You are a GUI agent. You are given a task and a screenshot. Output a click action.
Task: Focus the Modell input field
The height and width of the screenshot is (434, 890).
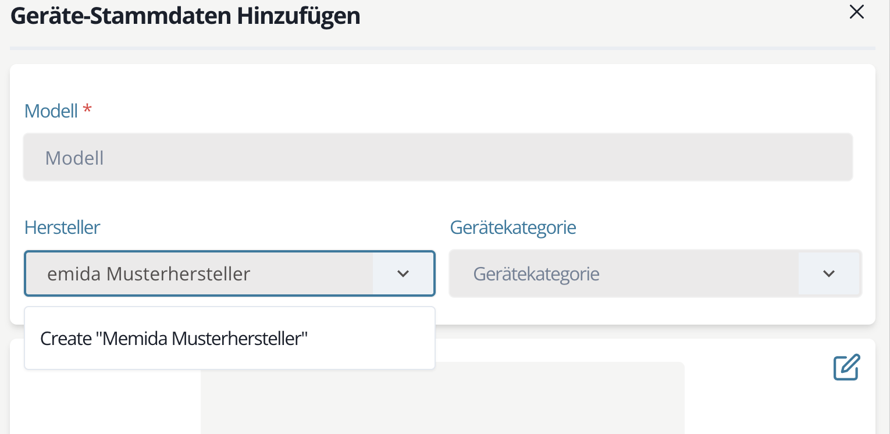(x=438, y=158)
